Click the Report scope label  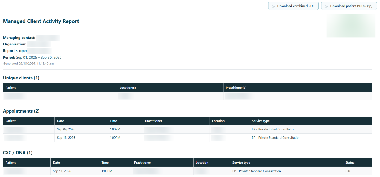pyautogui.click(x=15, y=51)
